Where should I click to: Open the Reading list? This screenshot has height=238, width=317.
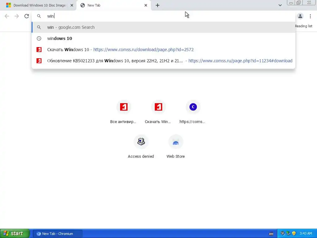tap(303, 26)
